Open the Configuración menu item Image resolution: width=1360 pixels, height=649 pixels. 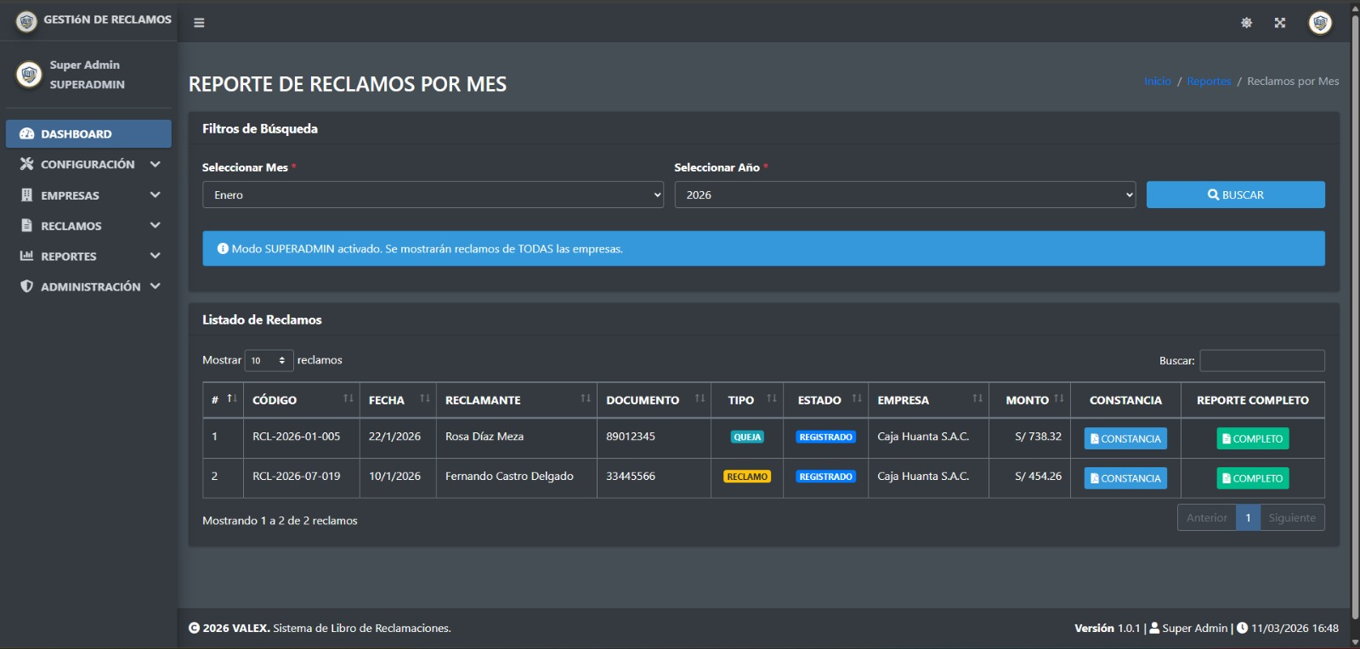click(88, 164)
